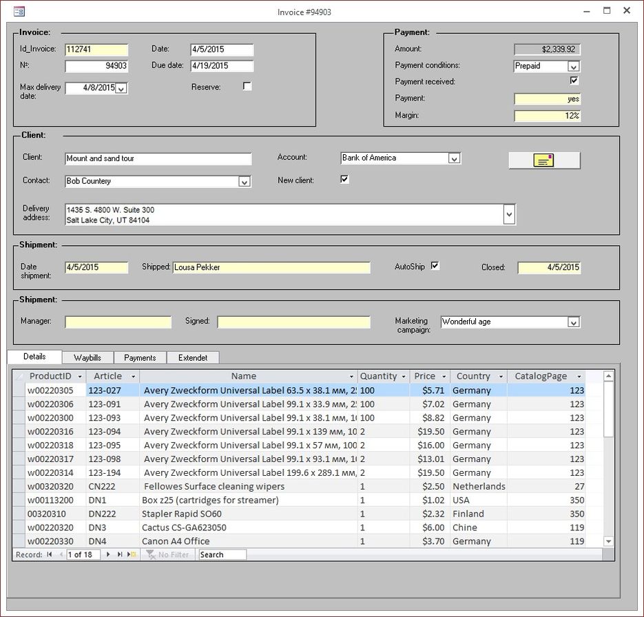This screenshot has width=644, height=617.
Task: Click the No Filter indicator
Action: pos(167,554)
